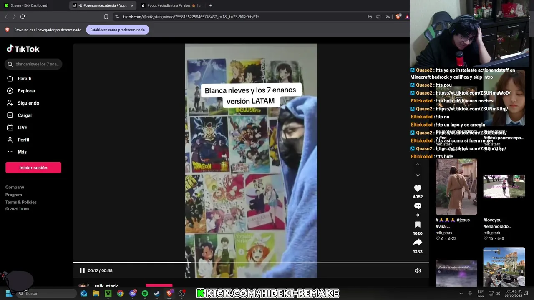Open the Windows Start menu
Screen dimensions: 534x300
click(8, 293)
